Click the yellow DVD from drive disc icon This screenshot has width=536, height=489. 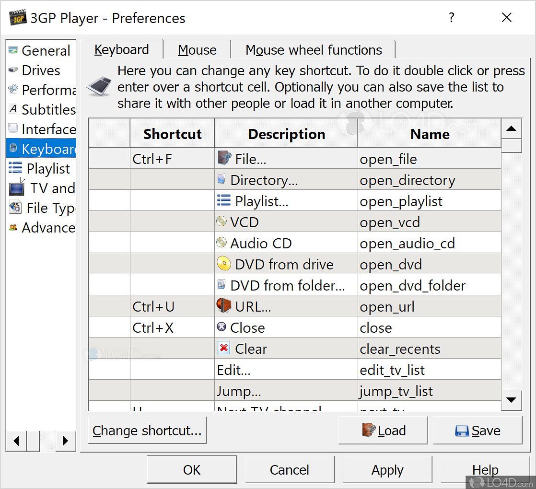click(223, 264)
